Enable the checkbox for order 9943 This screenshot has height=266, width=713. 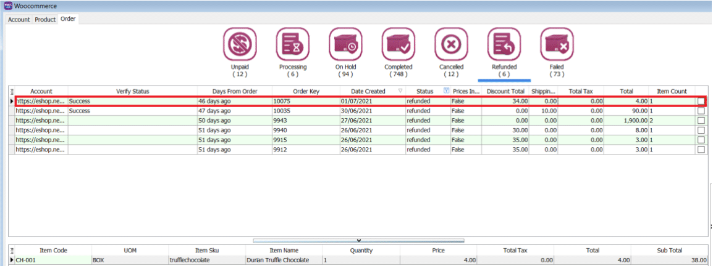701,121
